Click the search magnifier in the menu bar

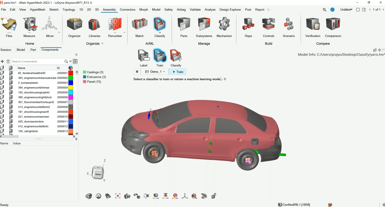[x=324, y=10]
